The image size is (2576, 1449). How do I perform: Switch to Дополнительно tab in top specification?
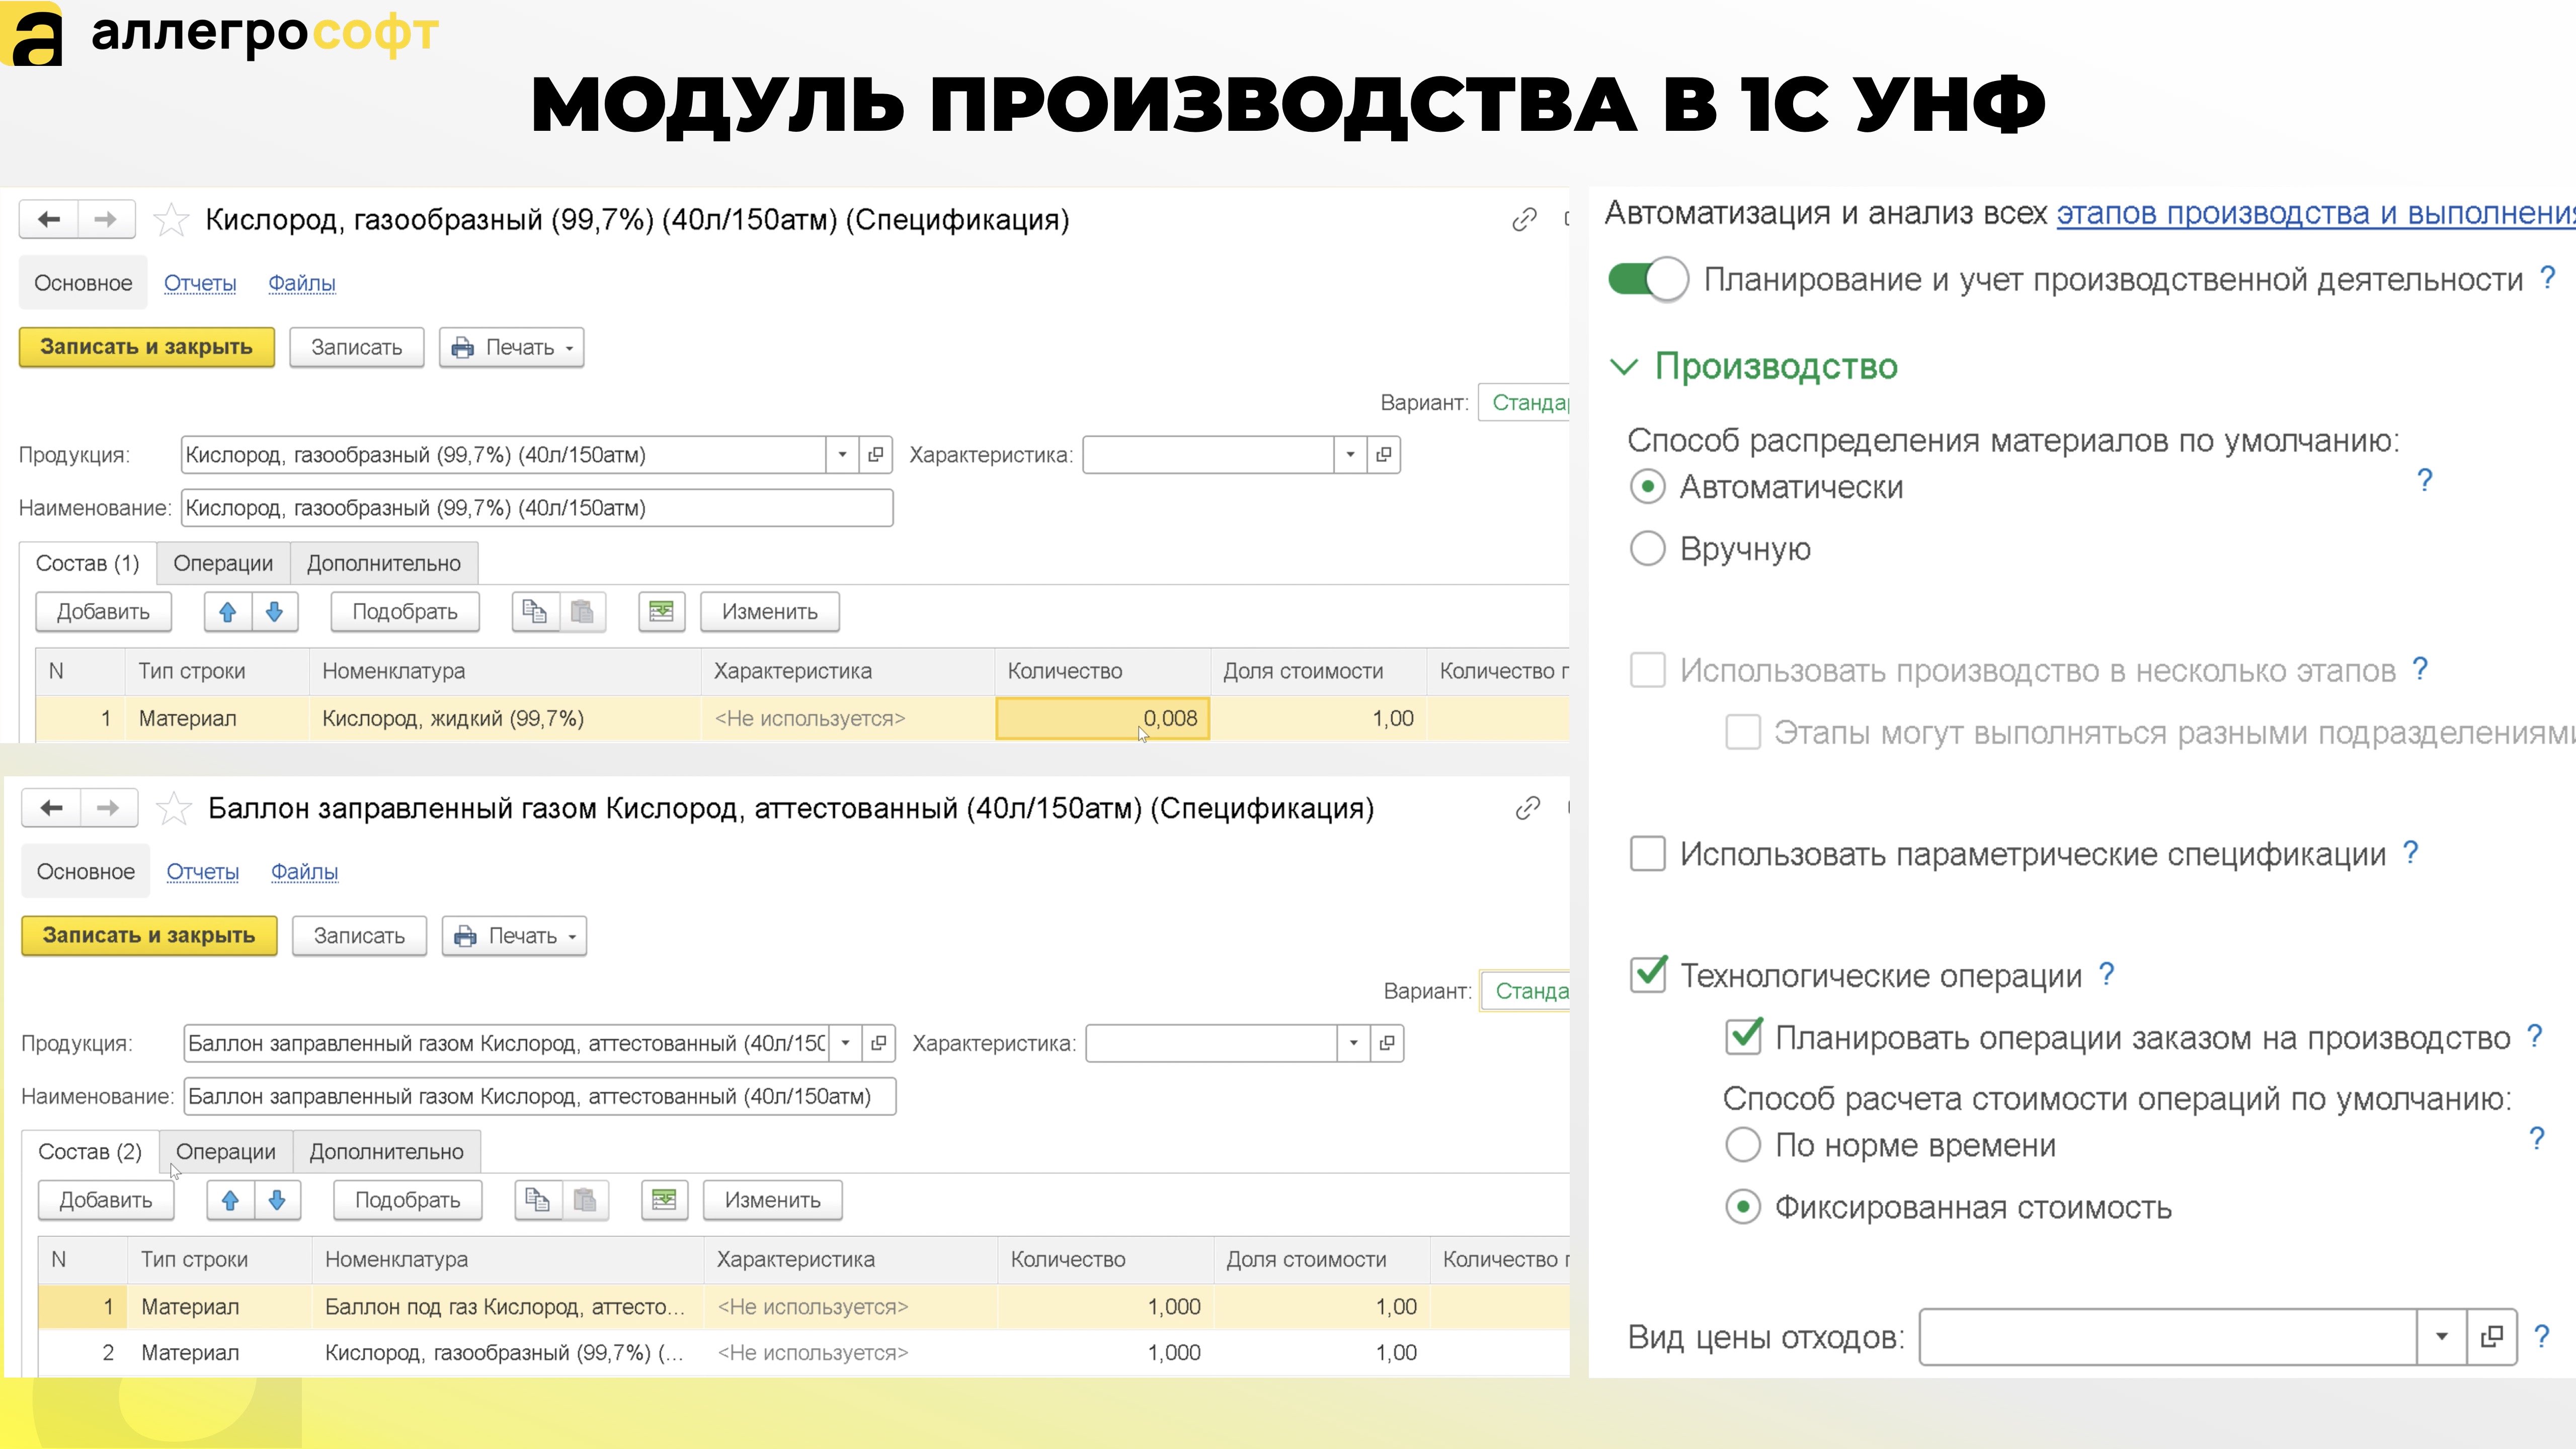pos(384,564)
